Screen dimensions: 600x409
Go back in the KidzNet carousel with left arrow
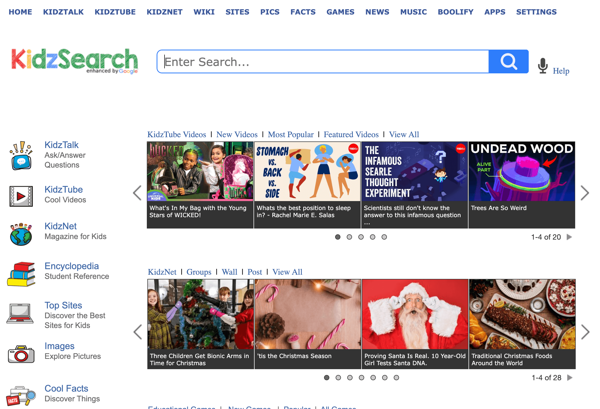[137, 332]
